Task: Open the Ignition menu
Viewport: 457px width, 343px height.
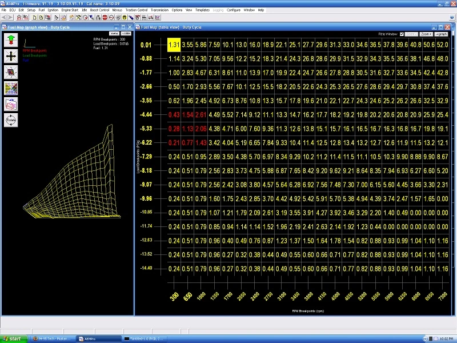Action: [x=53, y=10]
